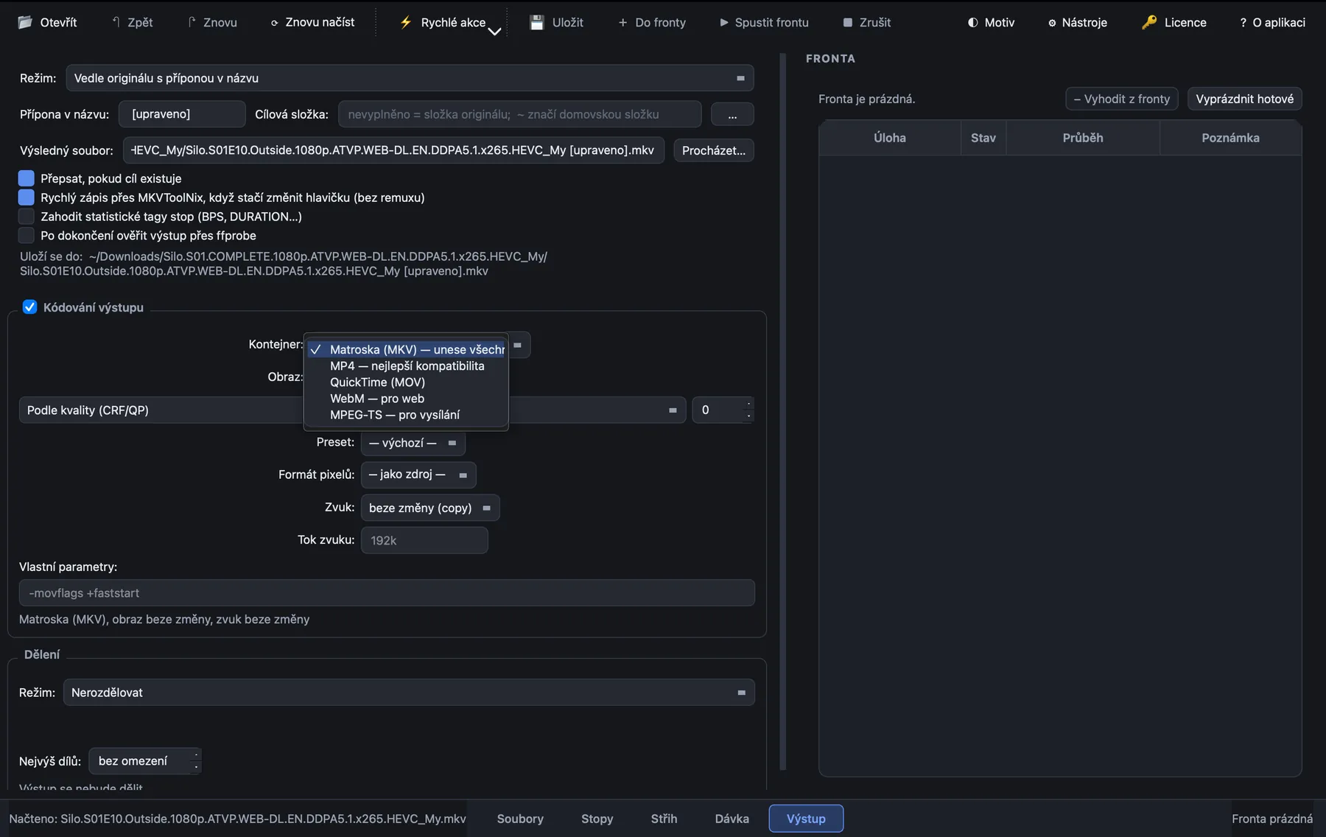Switch to the Soubory tab
Image resolution: width=1326 pixels, height=837 pixels.
[x=520, y=819]
